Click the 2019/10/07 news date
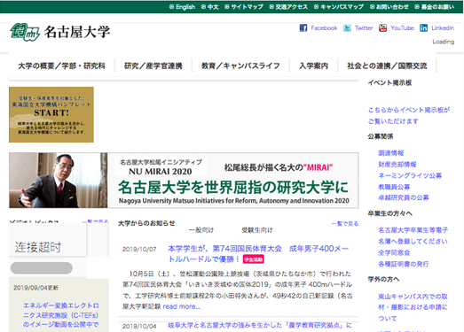This screenshot has width=464, height=332. click(x=139, y=250)
